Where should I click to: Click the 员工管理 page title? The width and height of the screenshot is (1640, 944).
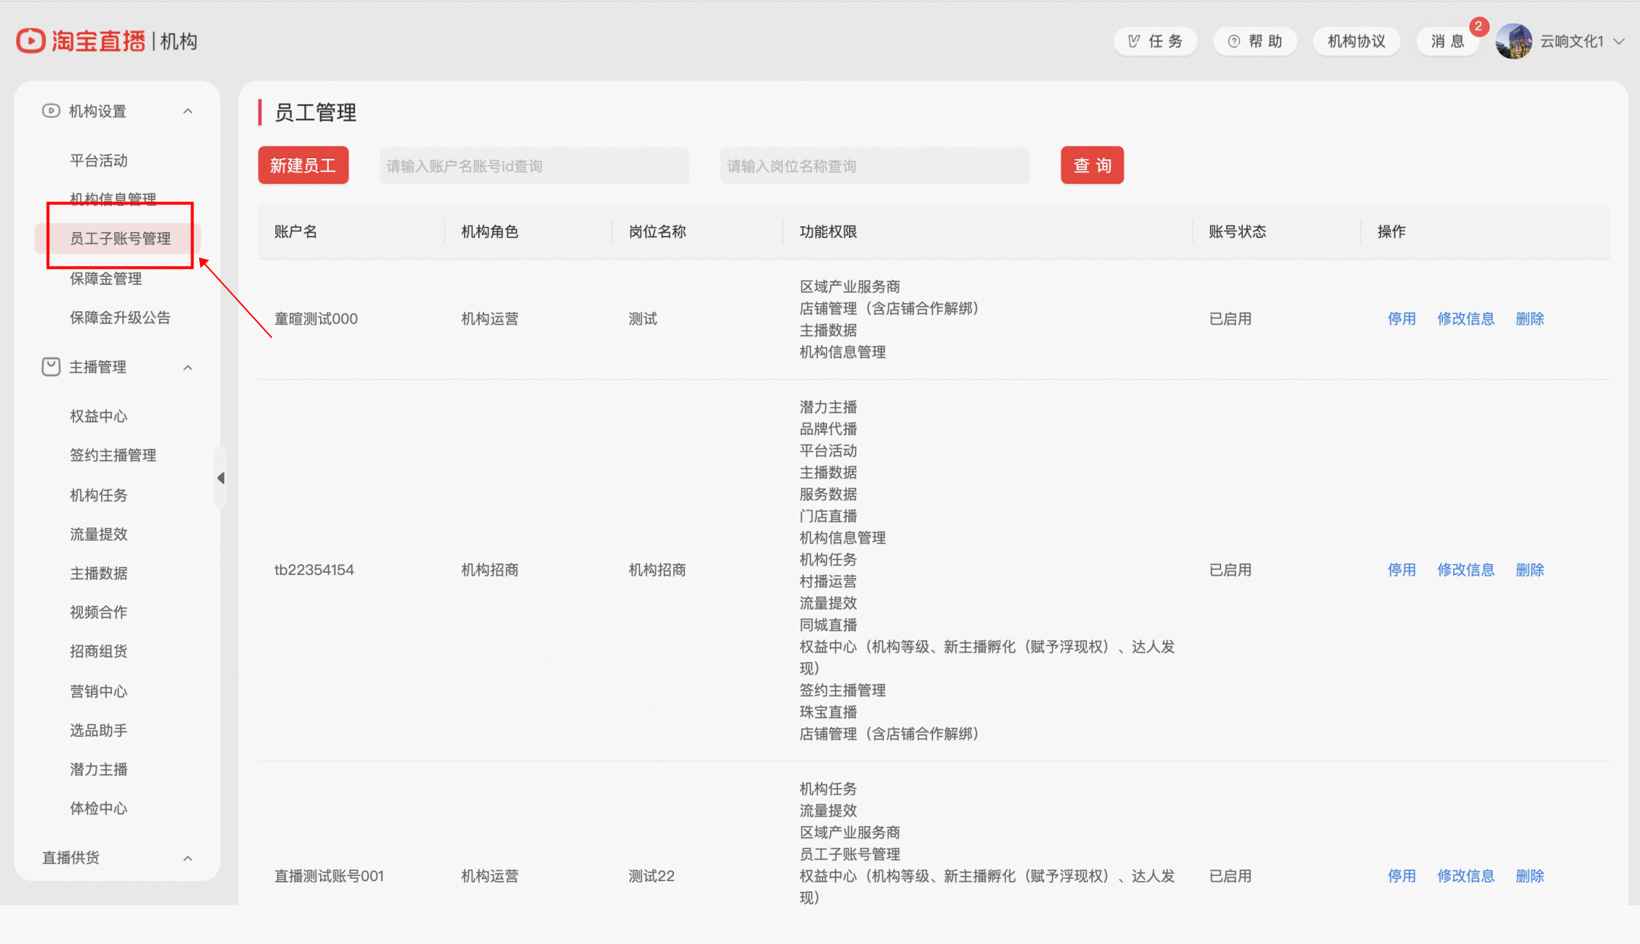315,113
